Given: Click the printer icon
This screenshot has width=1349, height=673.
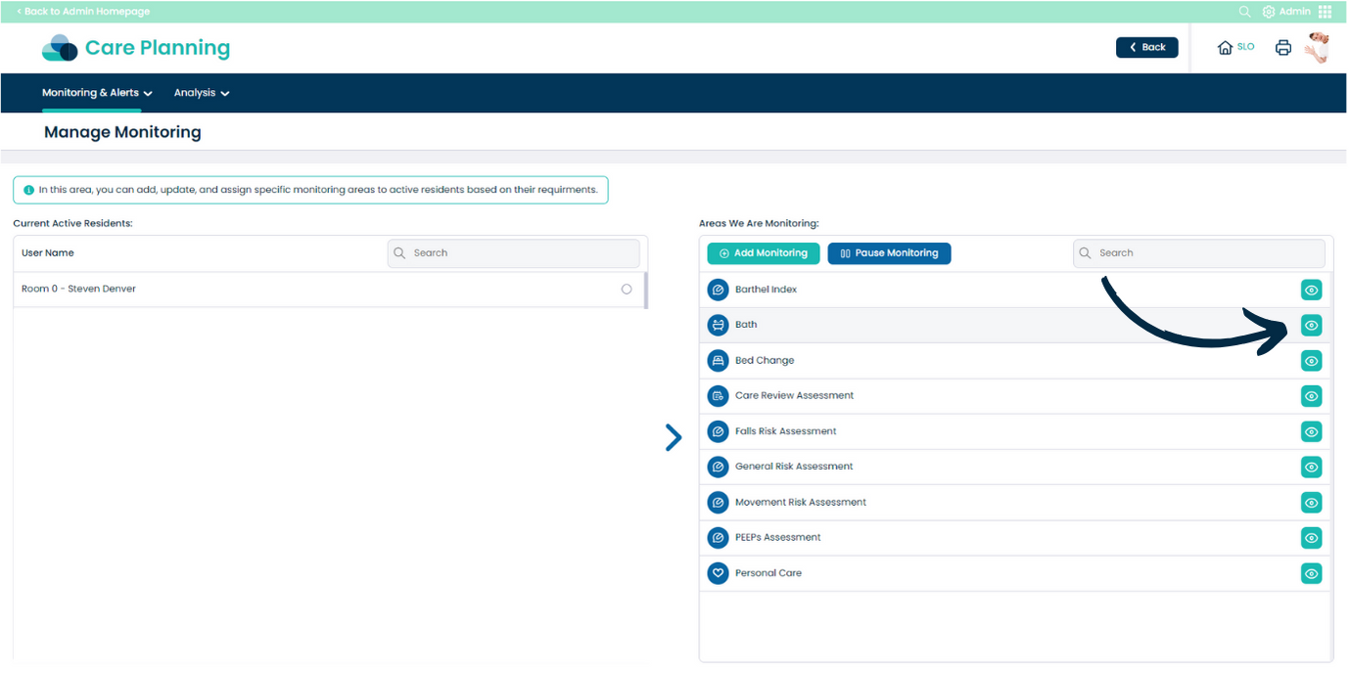Looking at the screenshot, I should 1283,47.
